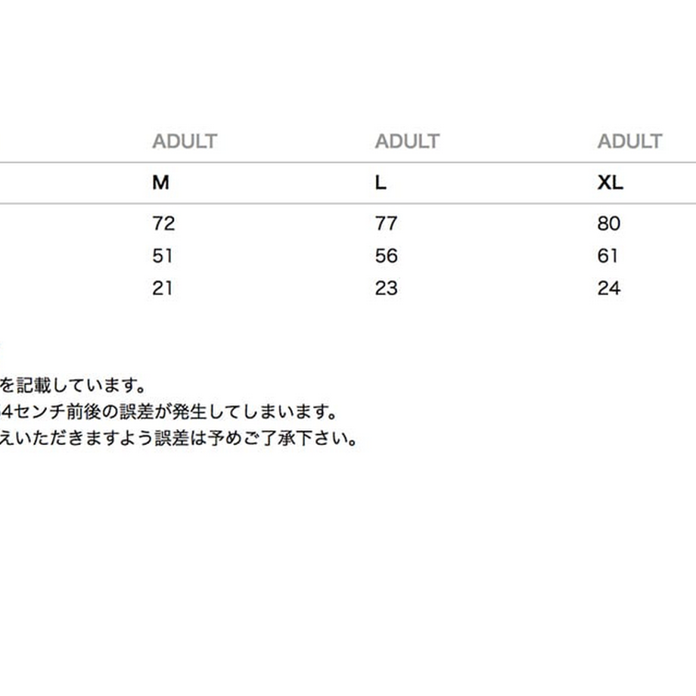Click the note line ending with ご了承下さい。
696x696 pixels.
click(179, 439)
